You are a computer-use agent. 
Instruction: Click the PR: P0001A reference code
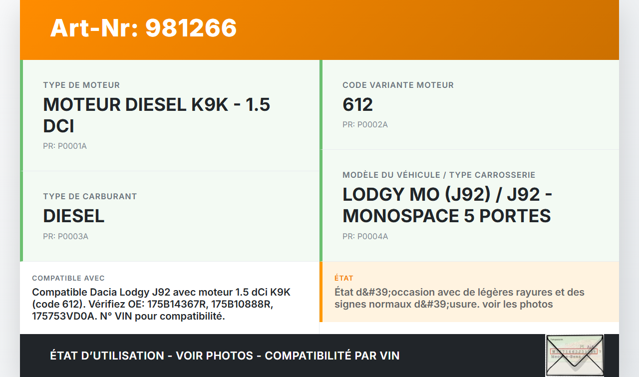(x=65, y=146)
